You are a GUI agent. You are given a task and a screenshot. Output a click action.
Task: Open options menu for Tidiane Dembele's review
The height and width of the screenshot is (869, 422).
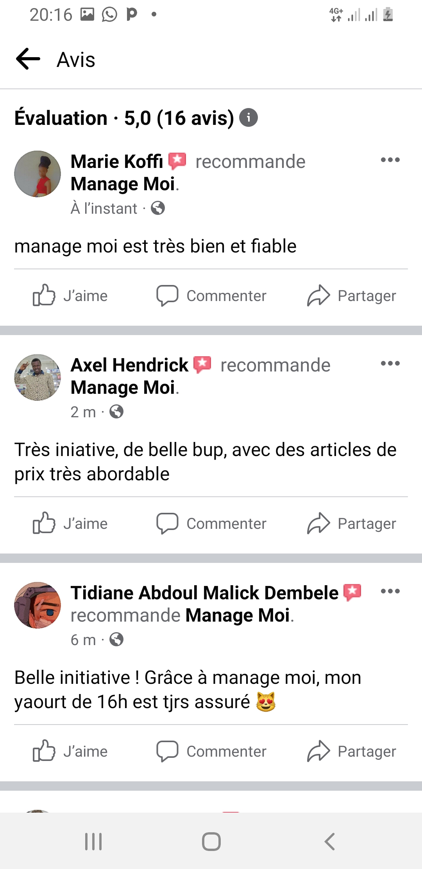pyautogui.click(x=390, y=591)
